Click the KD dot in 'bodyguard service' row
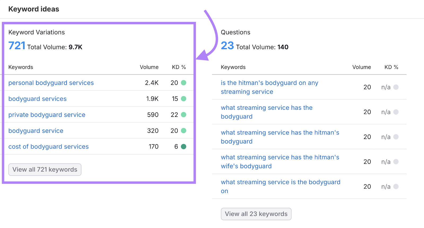 (183, 131)
